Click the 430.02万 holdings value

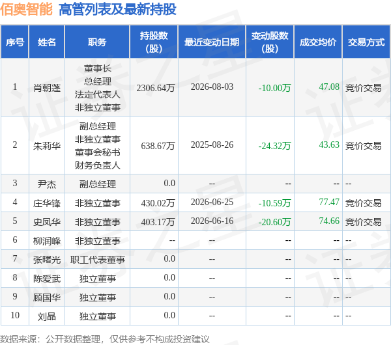pyautogui.click(x=158, y=203)
